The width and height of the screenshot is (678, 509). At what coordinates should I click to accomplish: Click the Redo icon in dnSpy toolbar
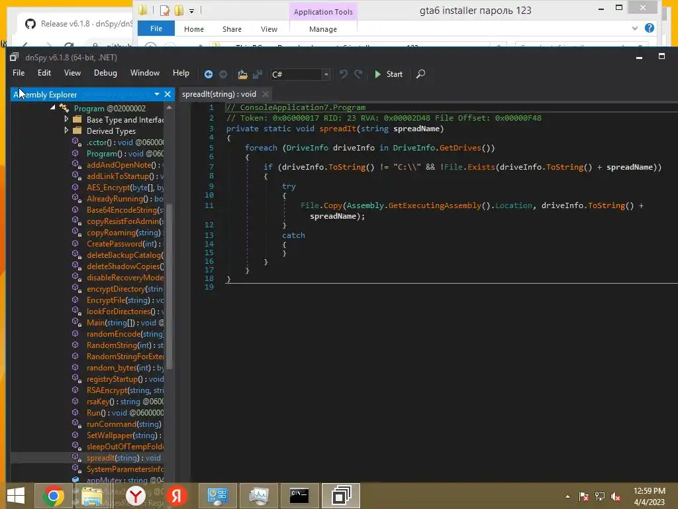point(358,74)
